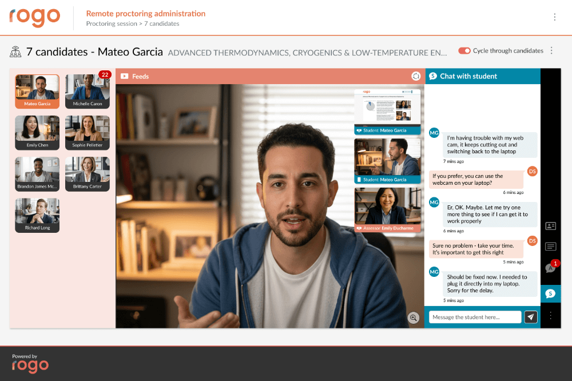Viewport: 572px width, 381px height.
Task: Click the Message the student here input field
Action: pos(475,316)
